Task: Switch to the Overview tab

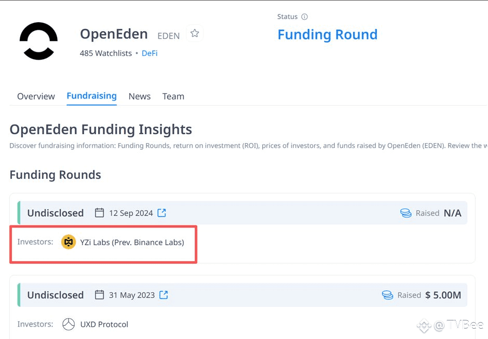Action: click(x=36, y=96)
